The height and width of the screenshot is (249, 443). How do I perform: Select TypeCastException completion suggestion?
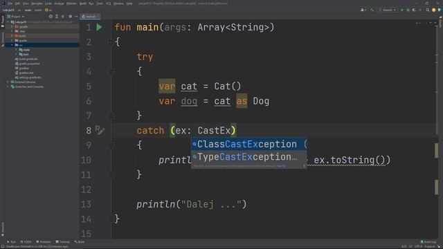coord(249,157)
